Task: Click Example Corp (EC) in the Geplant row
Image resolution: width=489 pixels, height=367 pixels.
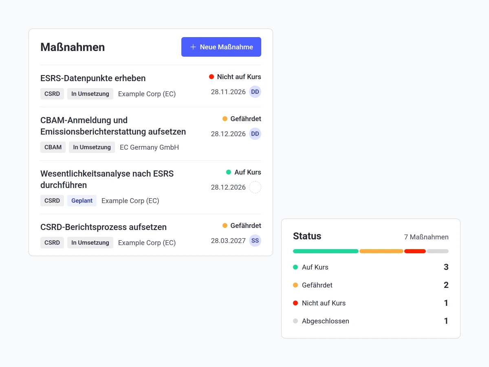Action: [x=130, y=201]
